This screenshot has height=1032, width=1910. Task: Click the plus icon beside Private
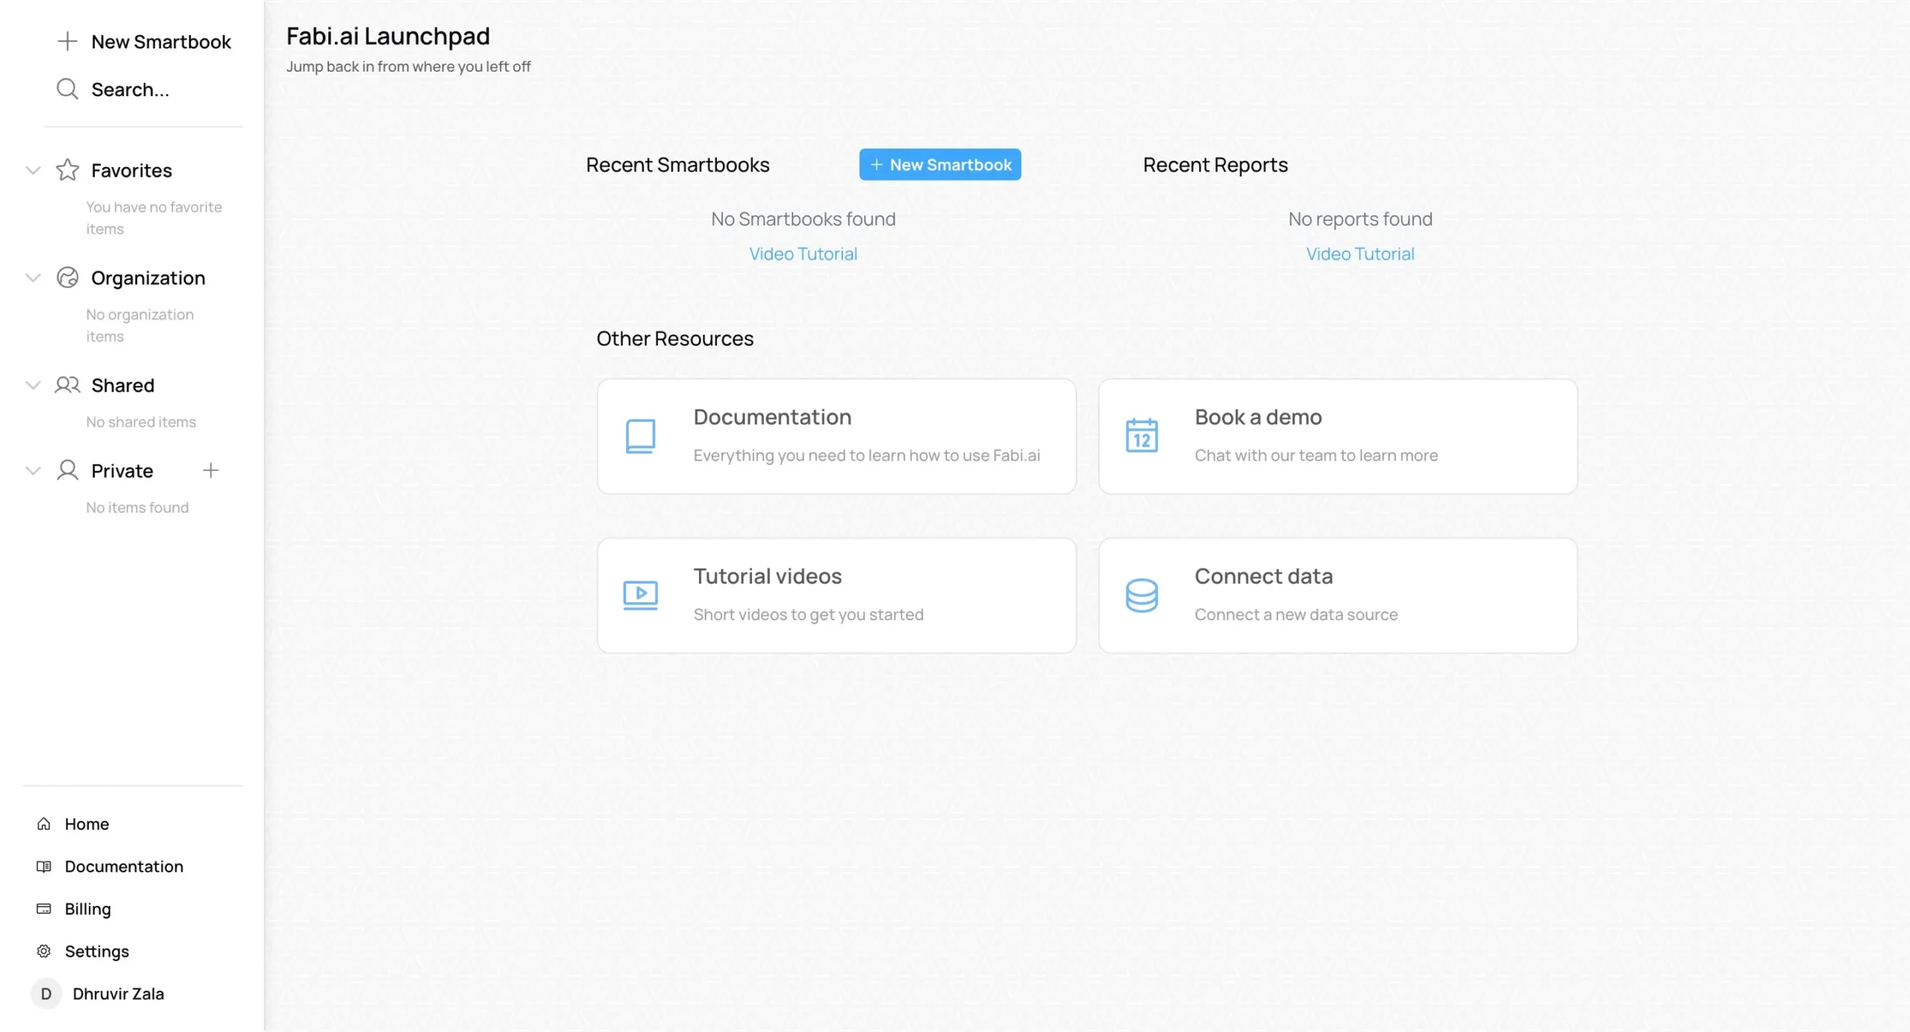[210, 470]
